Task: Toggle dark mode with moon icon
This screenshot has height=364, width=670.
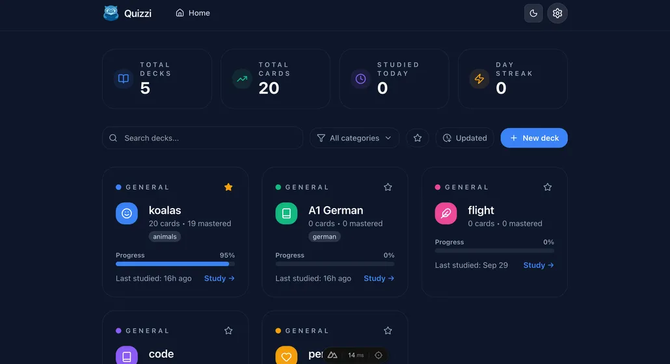Action: pyautogui.click(x=533, y=13)
